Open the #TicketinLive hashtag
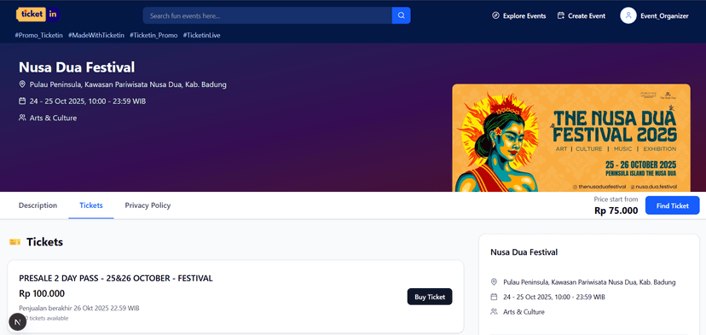The image size is (706, 335). click(x=202, y=35)
